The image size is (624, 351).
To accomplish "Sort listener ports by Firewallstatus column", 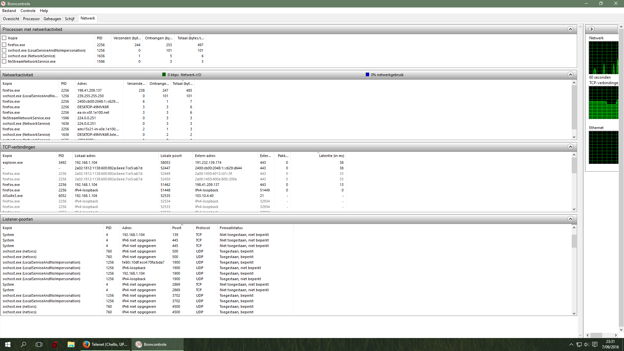I will (231, 228).
